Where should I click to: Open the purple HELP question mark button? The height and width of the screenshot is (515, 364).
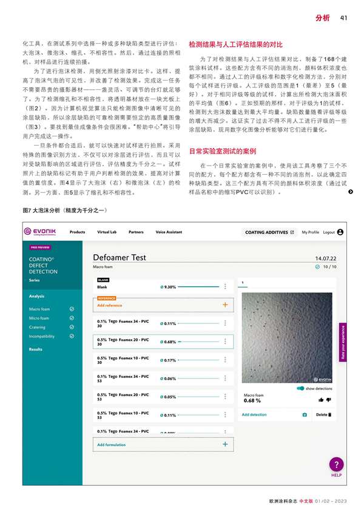tap(337, 465)
